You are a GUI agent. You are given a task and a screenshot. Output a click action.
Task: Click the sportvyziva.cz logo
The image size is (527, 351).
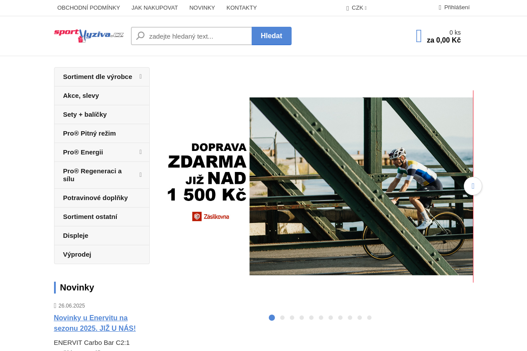point(89,36)
